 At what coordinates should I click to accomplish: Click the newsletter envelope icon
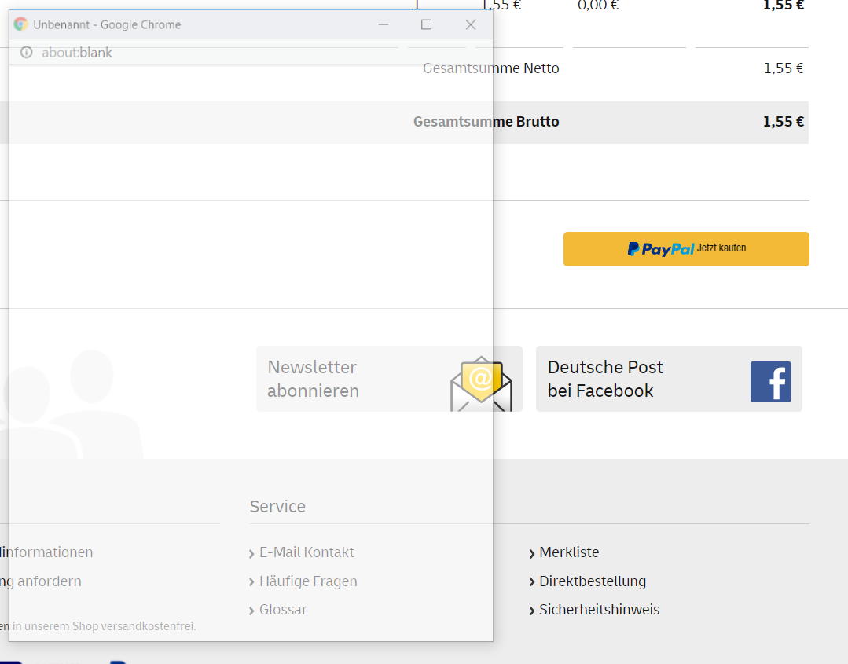click(481, 384)
